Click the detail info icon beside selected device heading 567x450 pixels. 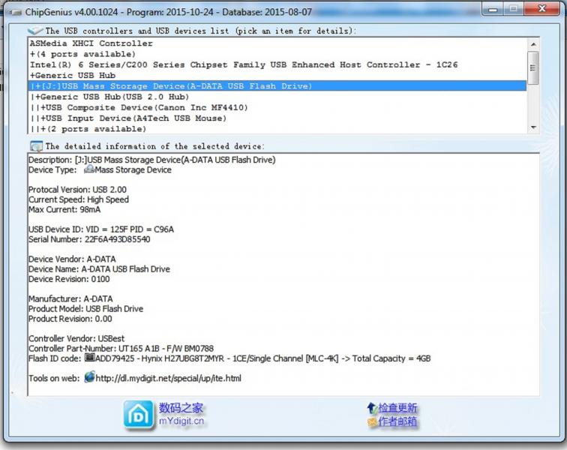pos(36,146)
